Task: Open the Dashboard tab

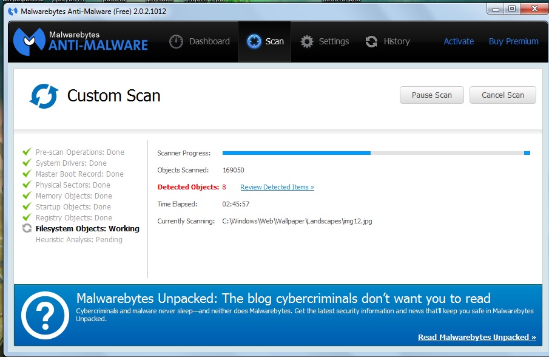Action: (200, 41)
